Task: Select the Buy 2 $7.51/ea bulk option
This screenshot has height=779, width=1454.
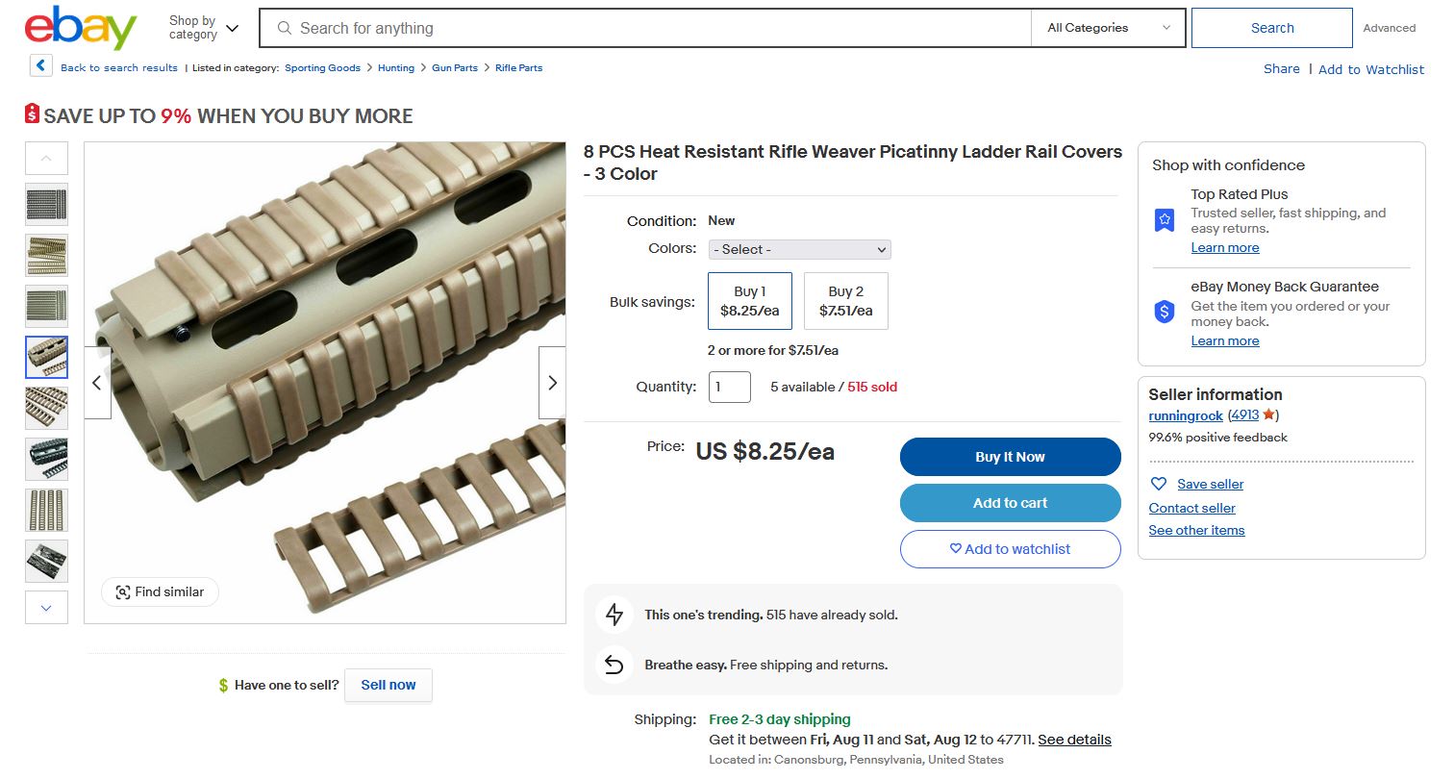Action: tap(846, 301)
